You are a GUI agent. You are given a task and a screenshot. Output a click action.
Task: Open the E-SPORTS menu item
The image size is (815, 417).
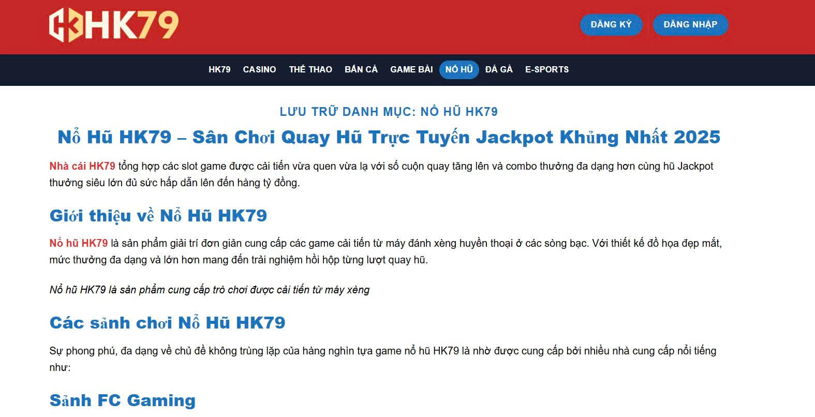pos(546,69)
